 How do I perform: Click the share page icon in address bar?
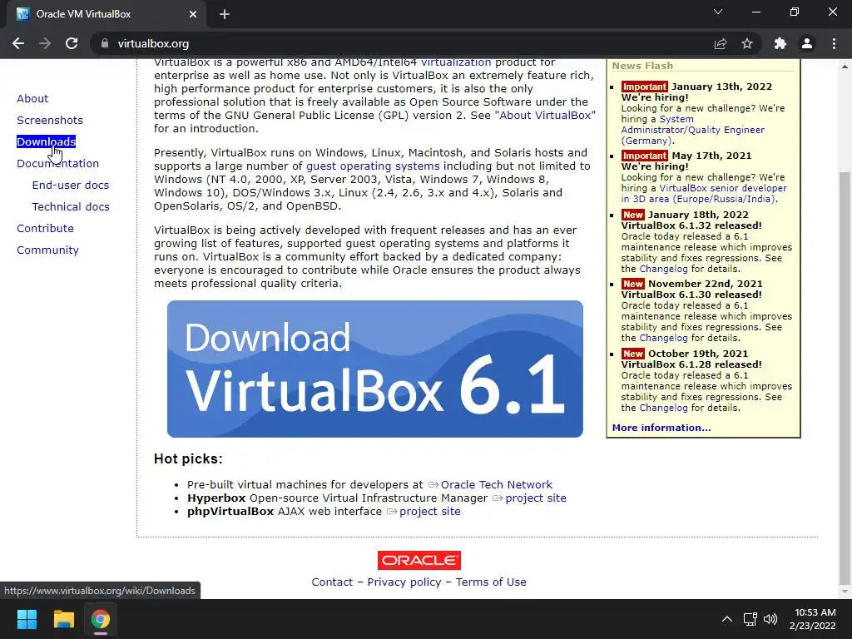[721, 43]
